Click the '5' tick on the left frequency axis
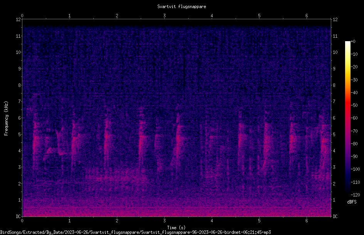The image size is (364, 235). coord(20,134)
